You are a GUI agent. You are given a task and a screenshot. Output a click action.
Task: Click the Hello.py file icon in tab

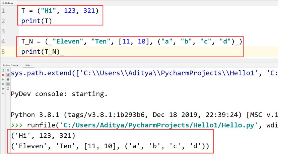coord(3,3)
